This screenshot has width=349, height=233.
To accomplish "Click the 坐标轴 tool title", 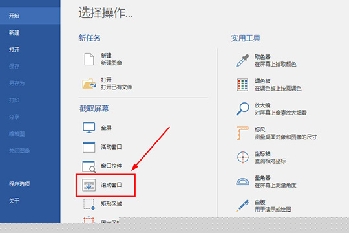I will (x=262, y=153).
